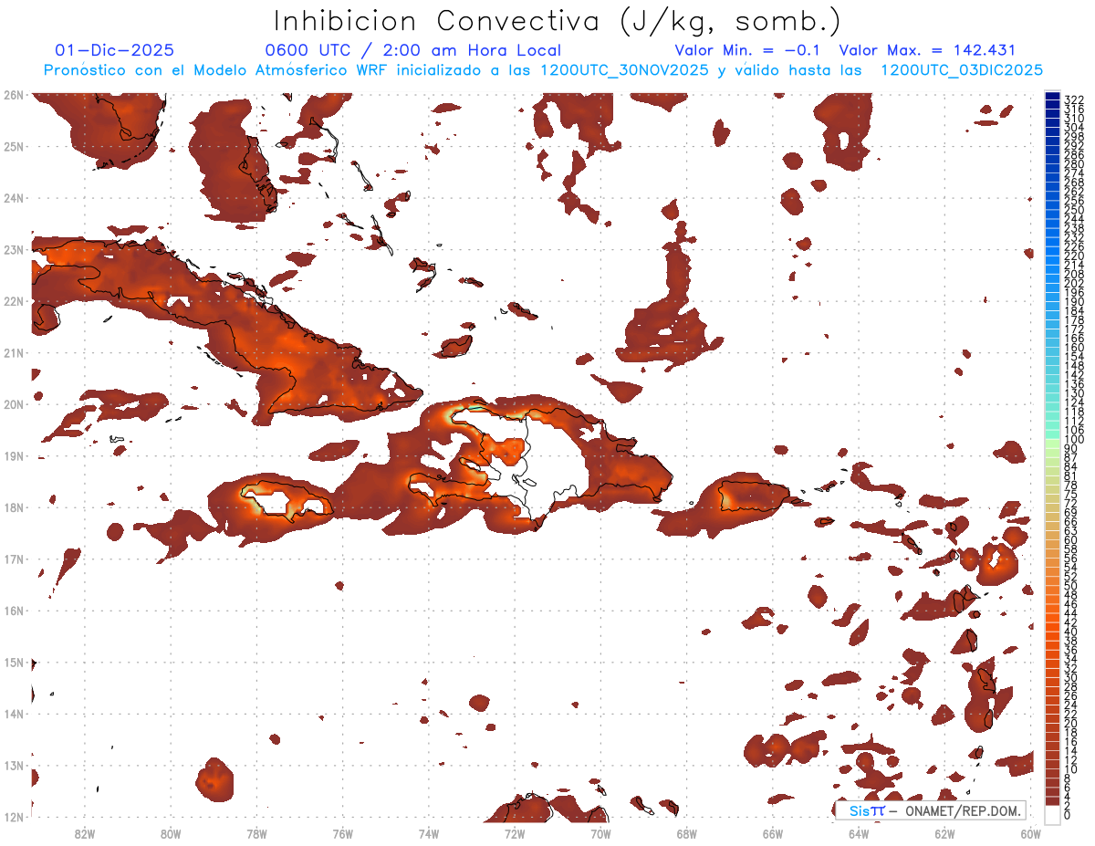This screenshot has height=846, width=1095.
Task: Click the 15N latitude axis label
Action: click(x=13, y=662)
